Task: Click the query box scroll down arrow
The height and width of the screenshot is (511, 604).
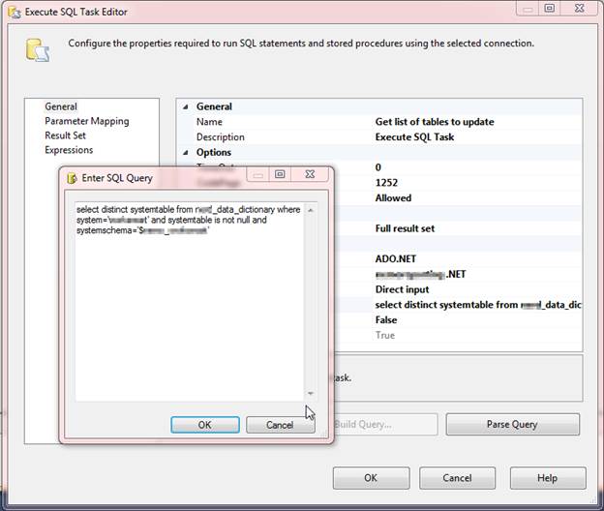Action: 311,394
